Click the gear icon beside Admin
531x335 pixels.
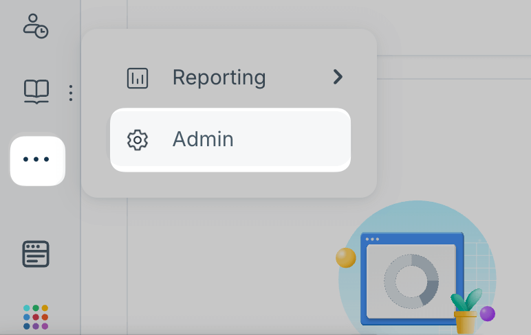pos(138,139)
